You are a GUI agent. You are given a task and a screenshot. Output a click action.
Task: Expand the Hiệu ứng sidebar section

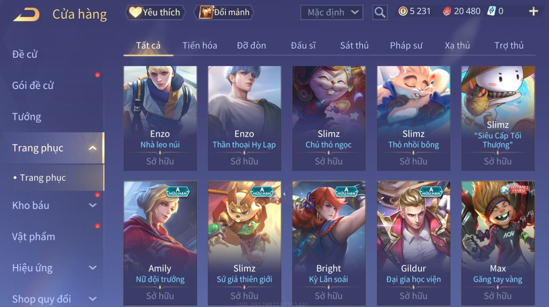coord(93,268)
